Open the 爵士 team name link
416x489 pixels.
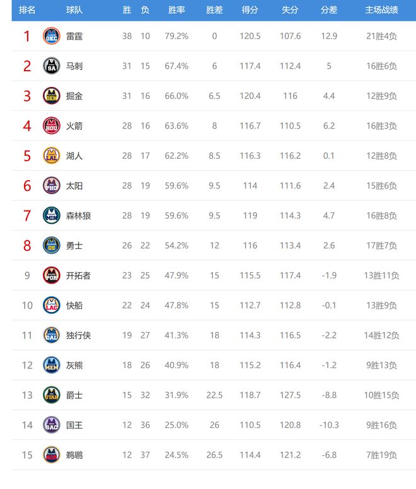pos(74,395)
